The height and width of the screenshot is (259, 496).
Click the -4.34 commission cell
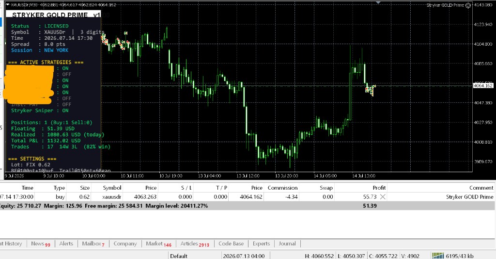coord(291,196)
